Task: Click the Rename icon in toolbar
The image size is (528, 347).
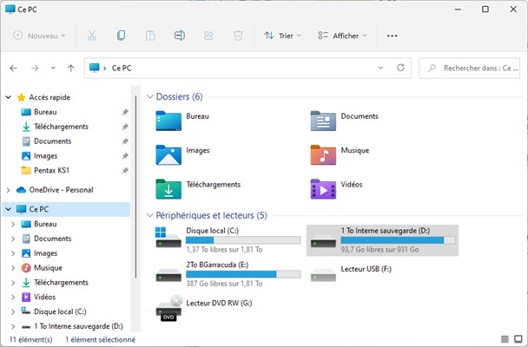Action: 179,36
